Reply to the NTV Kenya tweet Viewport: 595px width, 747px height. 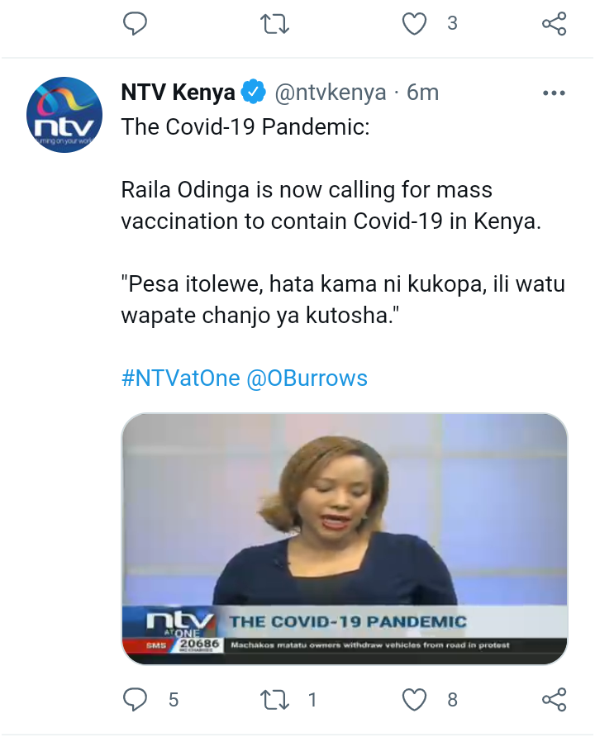point(135,699)
